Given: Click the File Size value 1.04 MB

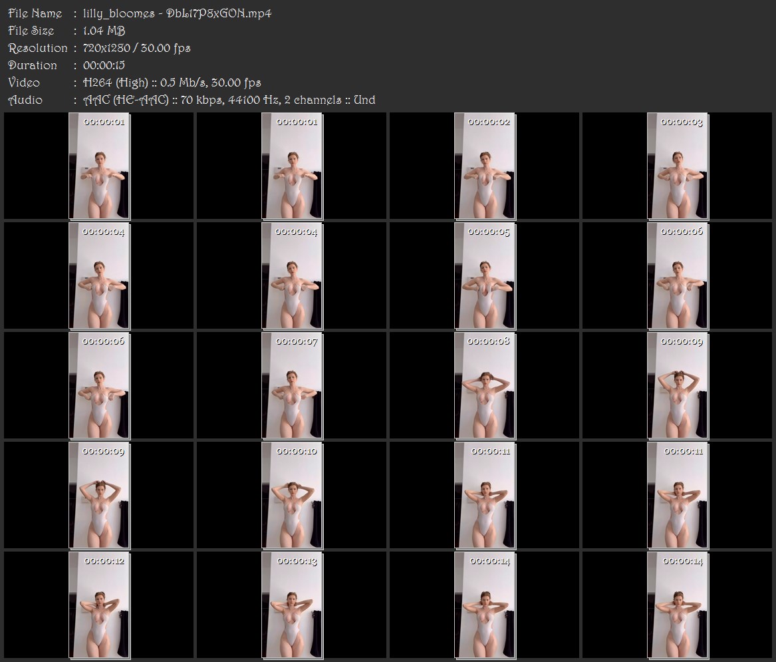Looking at the screenshot, I should click(x=104, y=31).
